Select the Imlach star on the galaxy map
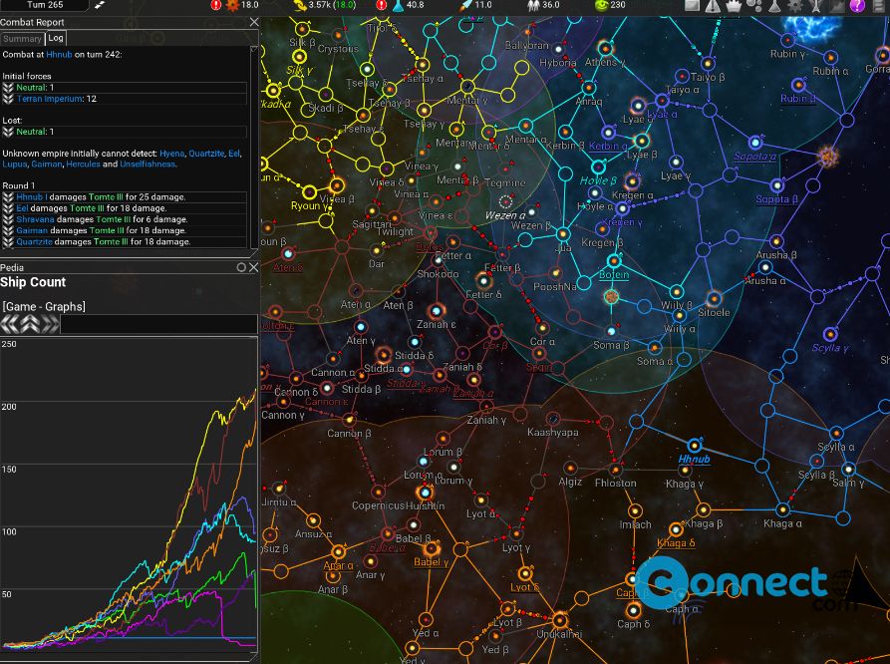This screenshot has width=890, height=664. [x=635, y=511]
